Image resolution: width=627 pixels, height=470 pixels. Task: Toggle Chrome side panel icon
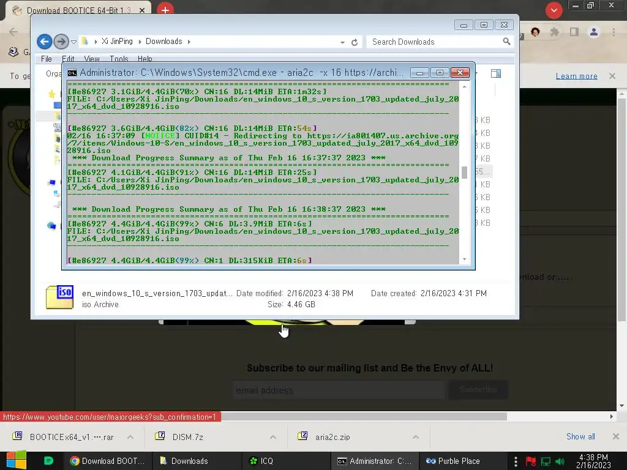(574, 32)
